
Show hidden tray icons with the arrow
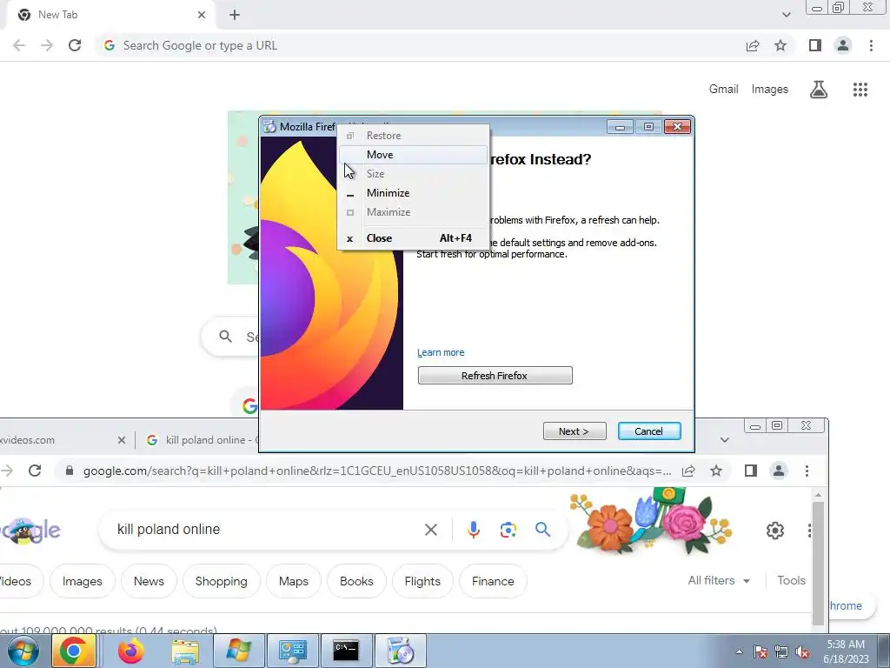(x=739, y=651)
